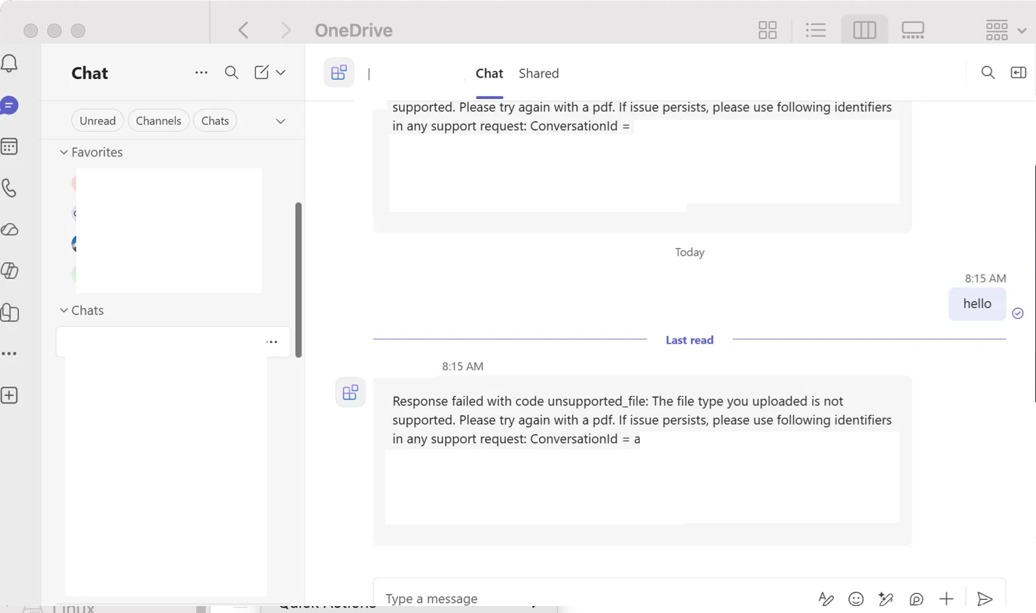Search chats with the magnifier icon
Viewport: 1036px width, 613px height.
pos(231,73)
